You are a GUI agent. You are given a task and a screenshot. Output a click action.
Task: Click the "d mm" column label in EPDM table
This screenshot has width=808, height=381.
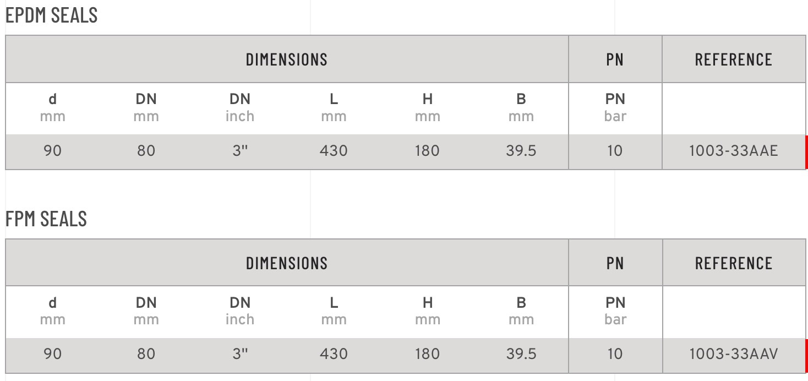(x=53, y=107)
